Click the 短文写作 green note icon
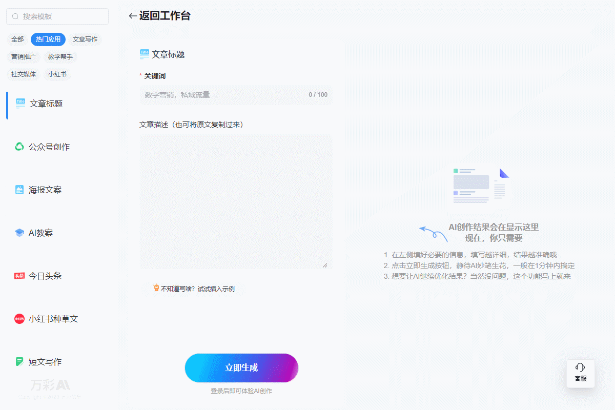Screen dimensions: 615x410 (19, 362)
